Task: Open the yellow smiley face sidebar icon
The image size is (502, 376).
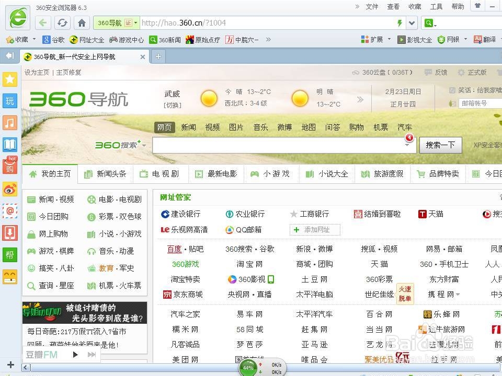Action: [10, 277]
